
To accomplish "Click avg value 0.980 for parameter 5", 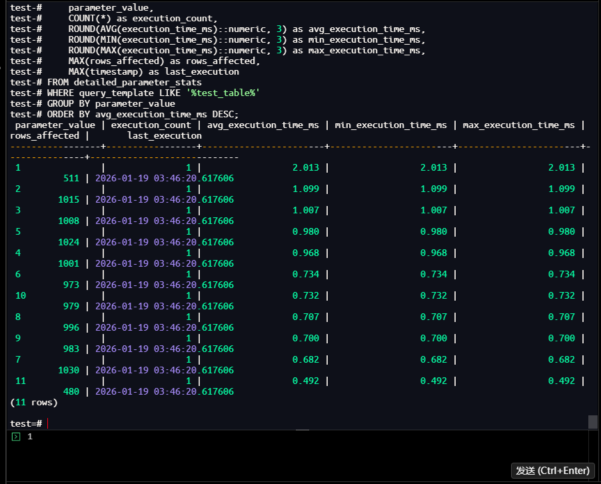I will coord(305,231).
